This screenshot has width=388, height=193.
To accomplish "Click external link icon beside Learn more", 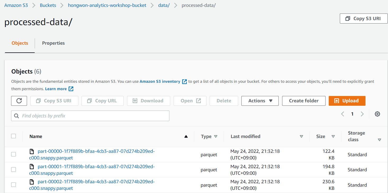I will pos(71,89).
